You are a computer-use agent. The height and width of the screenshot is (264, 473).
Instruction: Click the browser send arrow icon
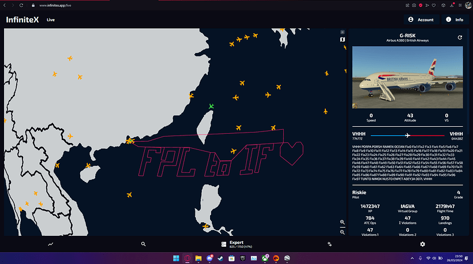(427, 5)
